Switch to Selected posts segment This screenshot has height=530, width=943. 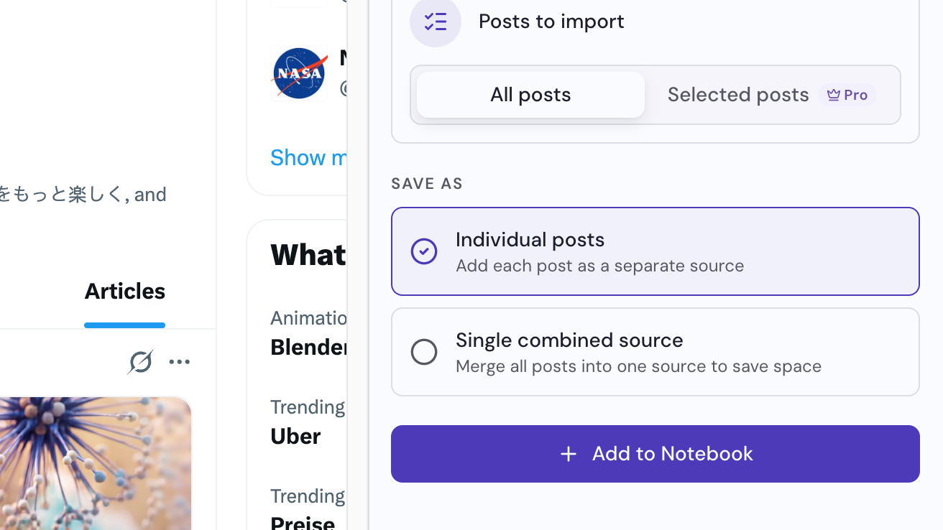click(771, 95)
